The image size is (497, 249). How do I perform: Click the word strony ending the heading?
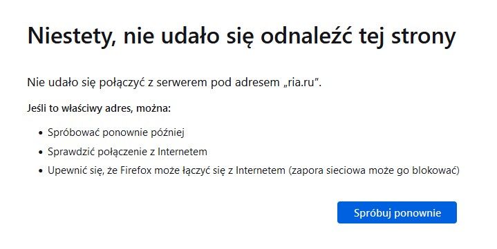click(x=424, y=37)
